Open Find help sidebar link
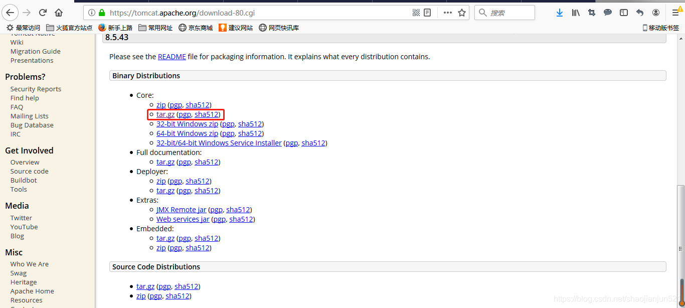The width and height of the screenshot is (685, 308). click(25, 98)
